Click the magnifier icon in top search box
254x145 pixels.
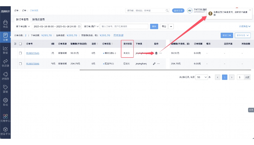click(167, 11)
